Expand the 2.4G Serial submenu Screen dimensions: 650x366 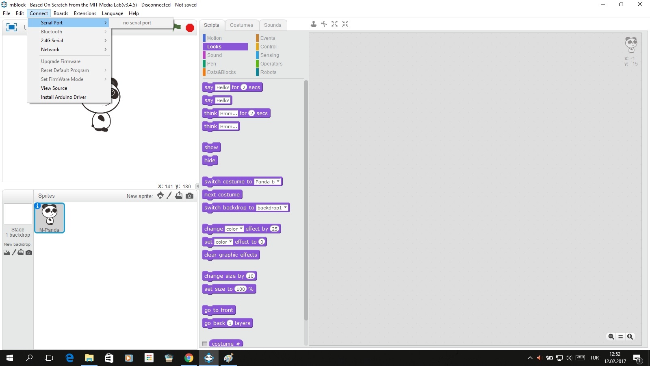(x=69, y=41)
